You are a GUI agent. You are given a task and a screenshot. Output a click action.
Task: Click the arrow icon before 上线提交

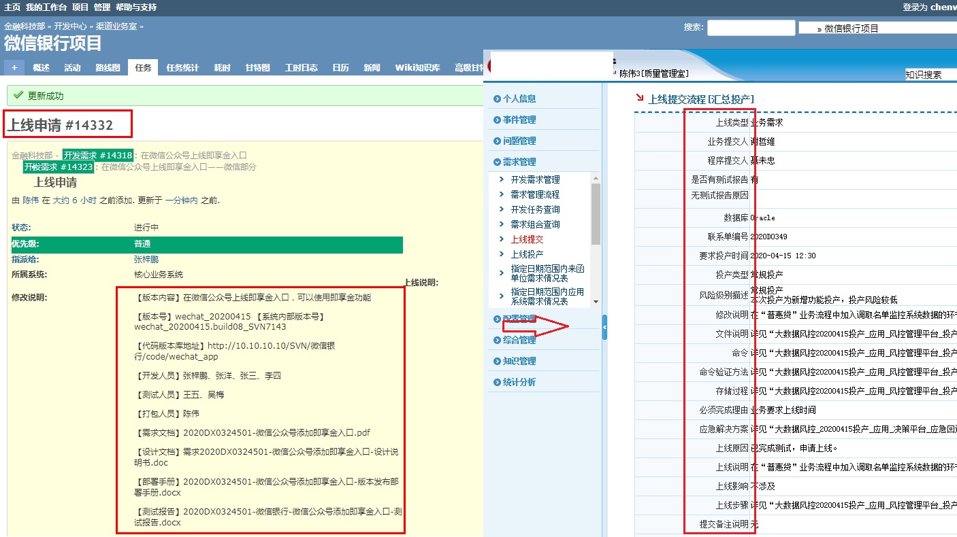502,239
